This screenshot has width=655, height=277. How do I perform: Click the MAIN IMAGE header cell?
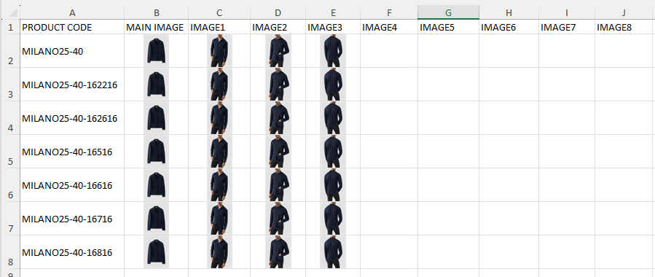(x=156, y=28)
